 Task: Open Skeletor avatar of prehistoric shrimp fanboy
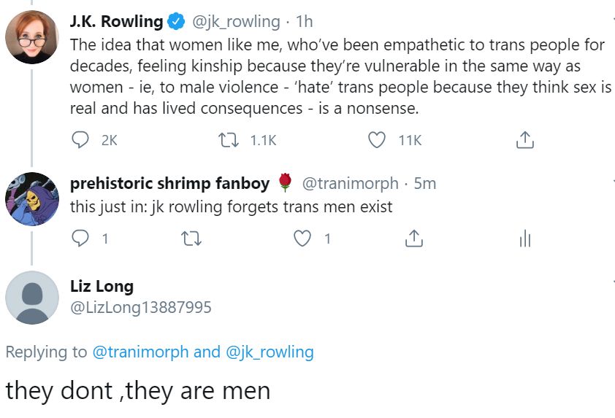[x=31, y=199]
